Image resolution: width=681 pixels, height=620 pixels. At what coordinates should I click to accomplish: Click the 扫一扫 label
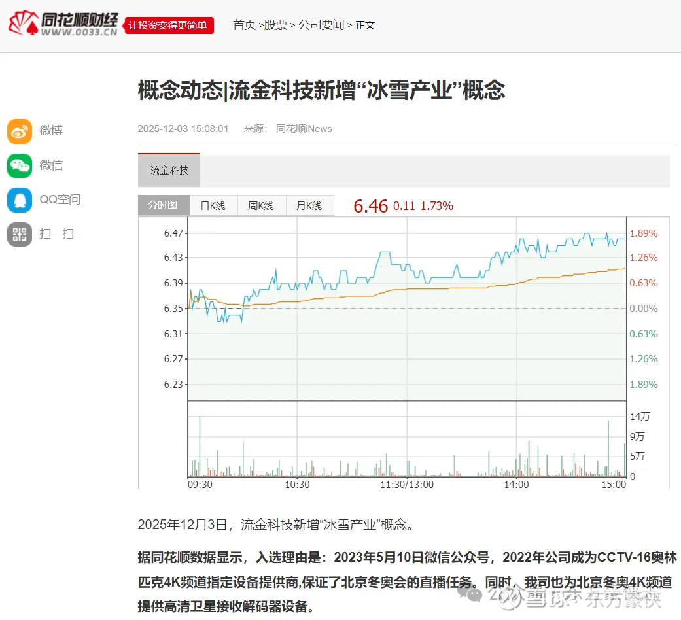coord(57,234)
